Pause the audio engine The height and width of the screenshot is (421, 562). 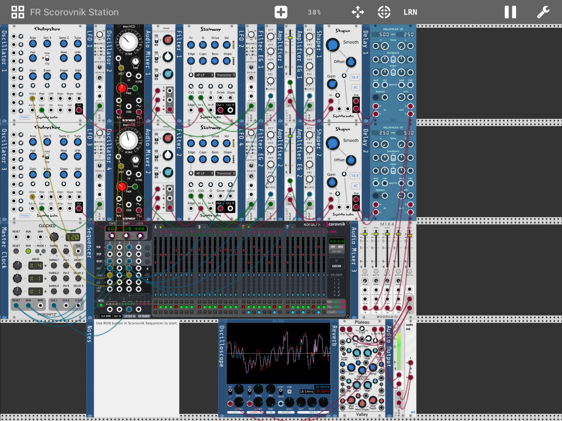pyautogui.click(x=510, y=12)
